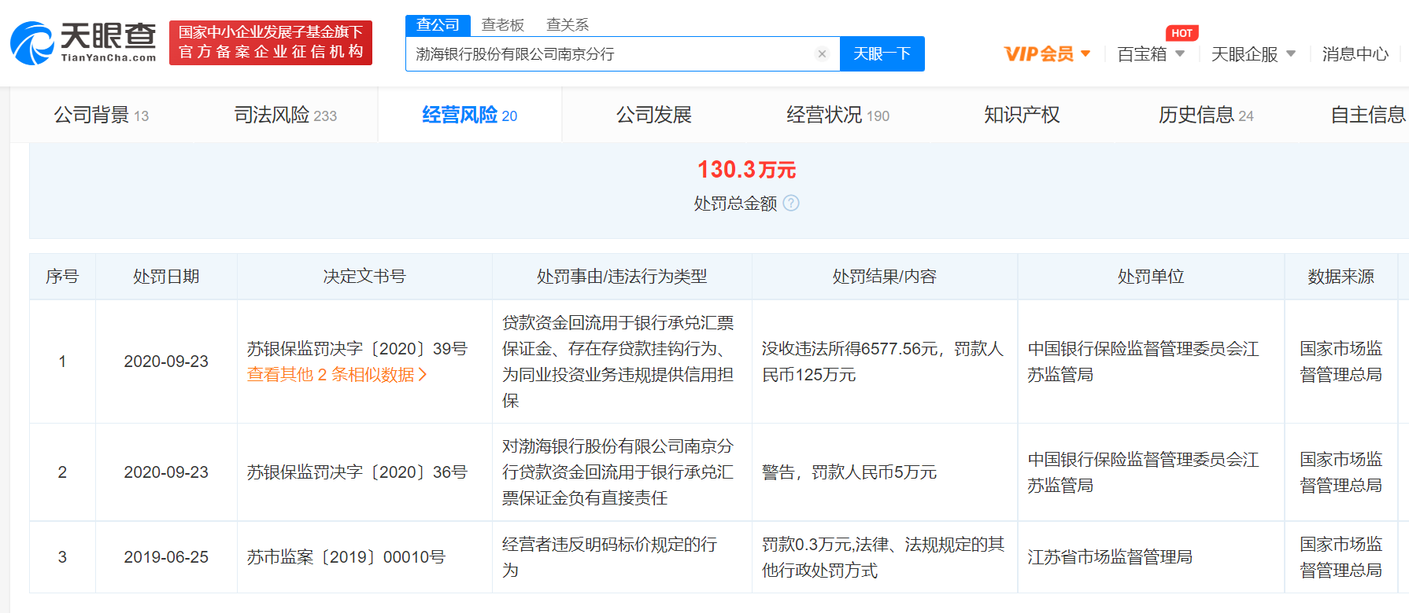
Task: Click the TianYanCha logo
Action: pyautogui.click(x=83, y=42)
